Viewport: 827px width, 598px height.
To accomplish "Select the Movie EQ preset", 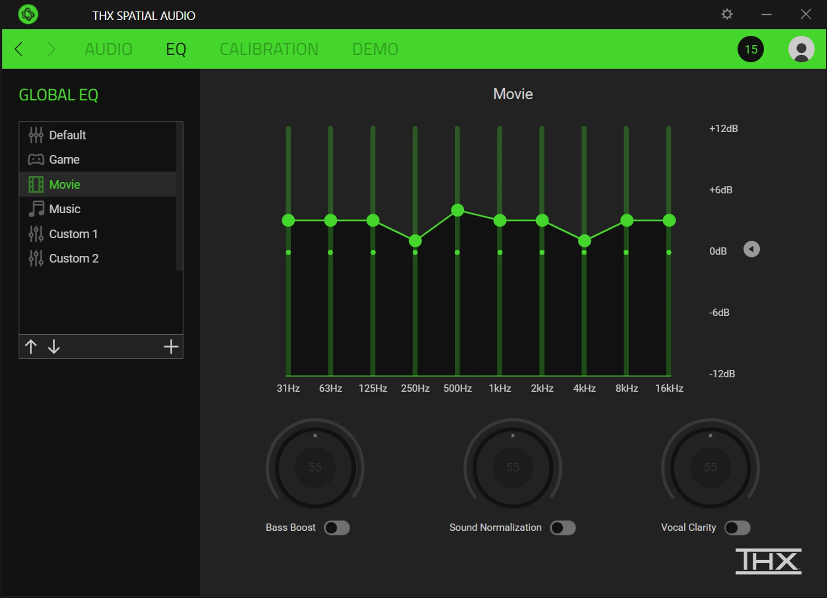I will tap(98, 184).
